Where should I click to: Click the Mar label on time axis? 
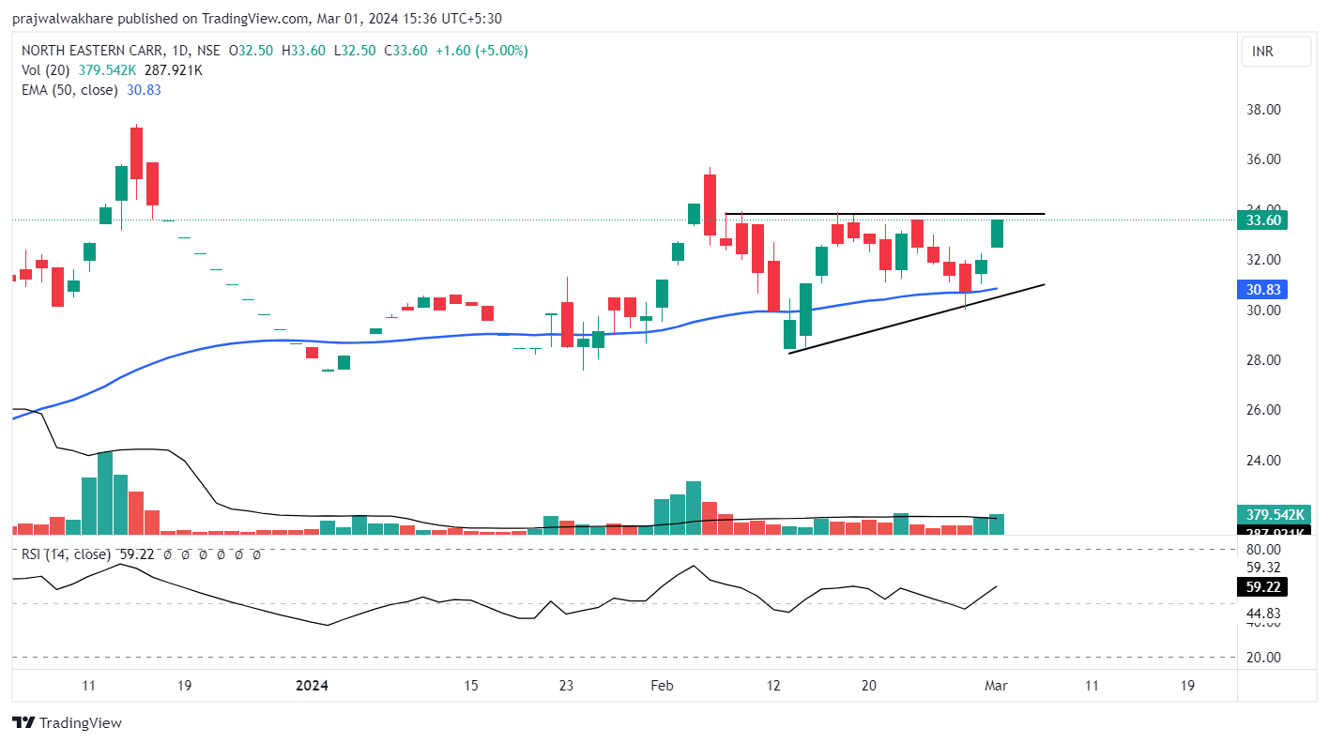[996, 686]
